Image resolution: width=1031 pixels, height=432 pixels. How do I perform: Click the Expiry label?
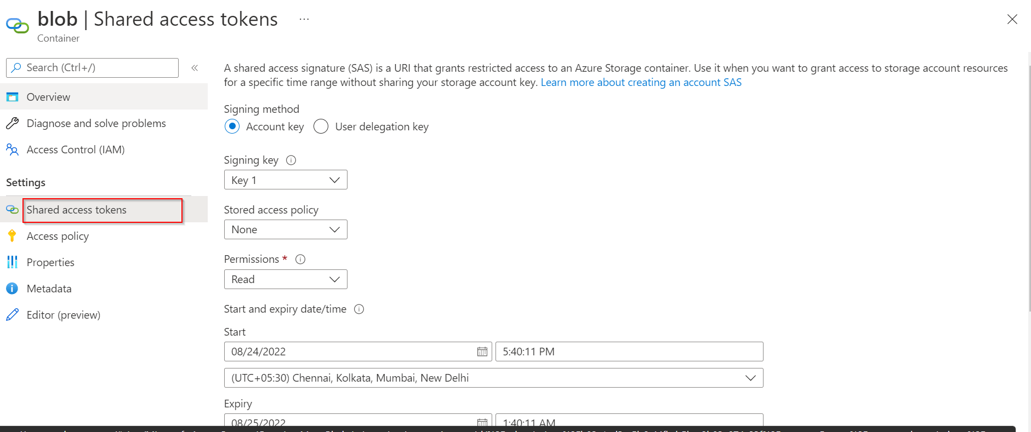click(x=238, y=404)
